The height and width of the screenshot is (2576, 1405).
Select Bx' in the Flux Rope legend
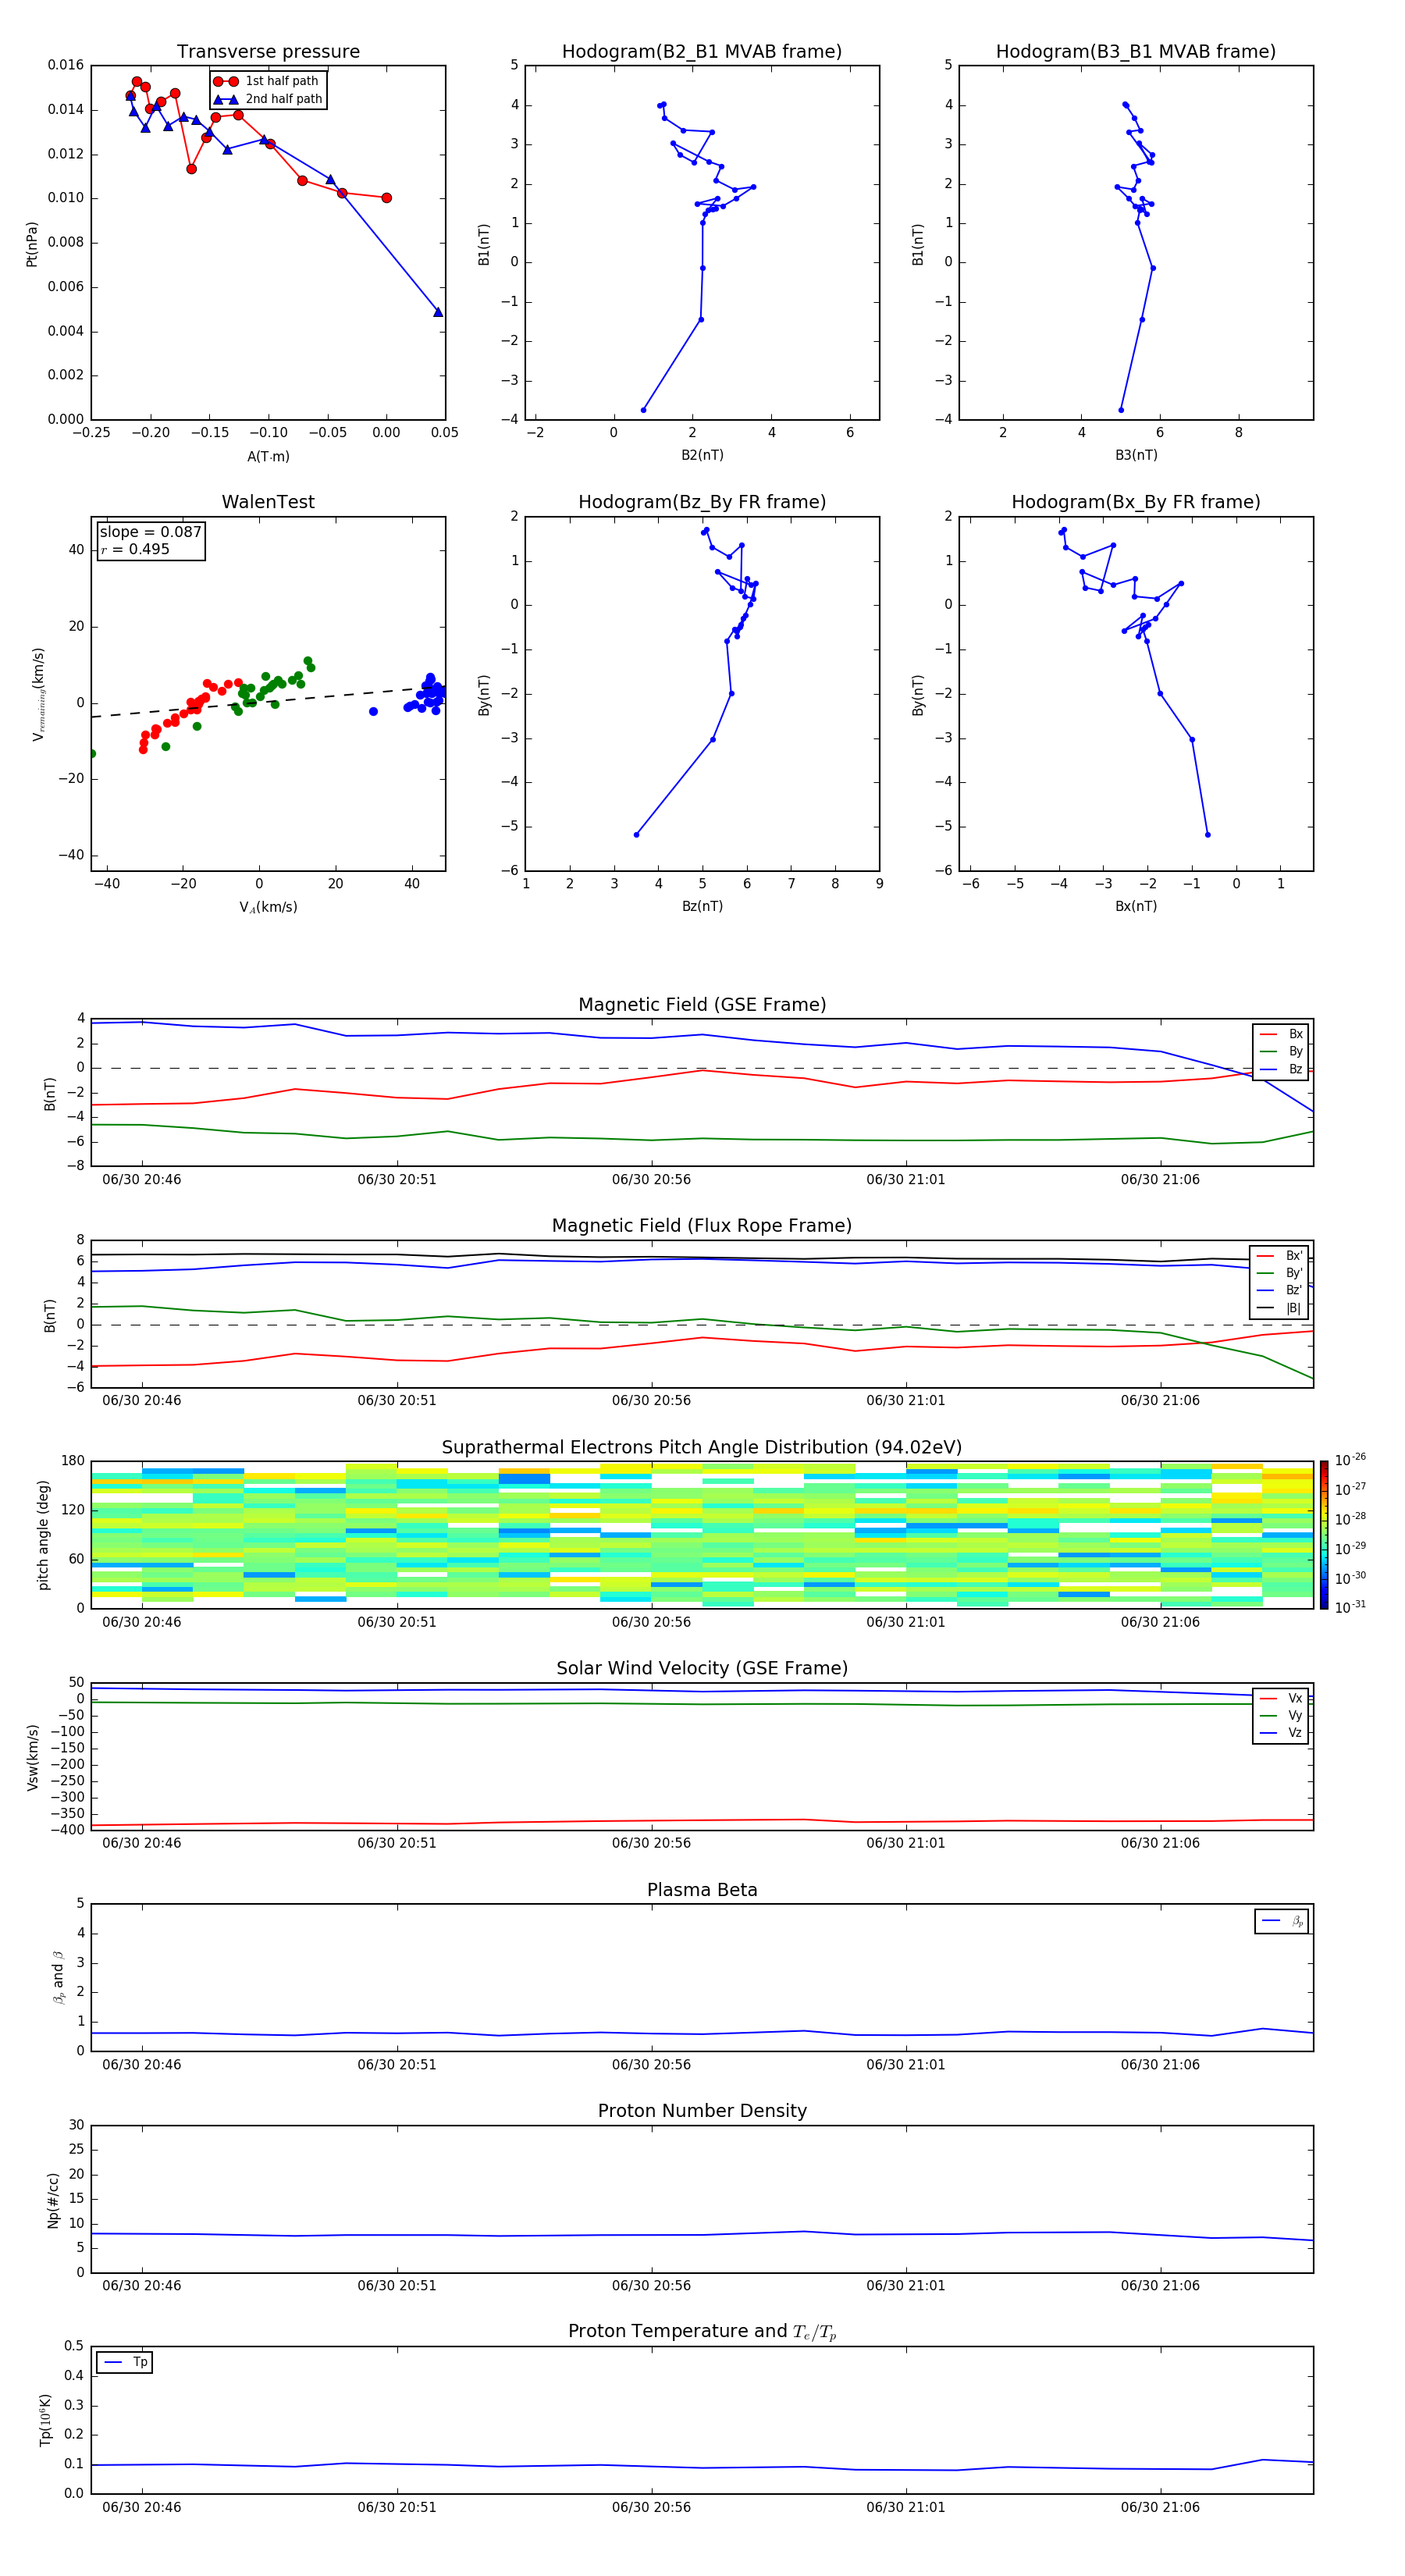tap(1280, 1255)
